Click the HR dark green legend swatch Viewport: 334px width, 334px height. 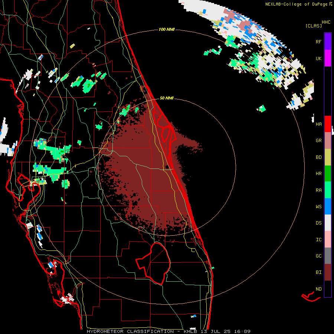point(328,173)
